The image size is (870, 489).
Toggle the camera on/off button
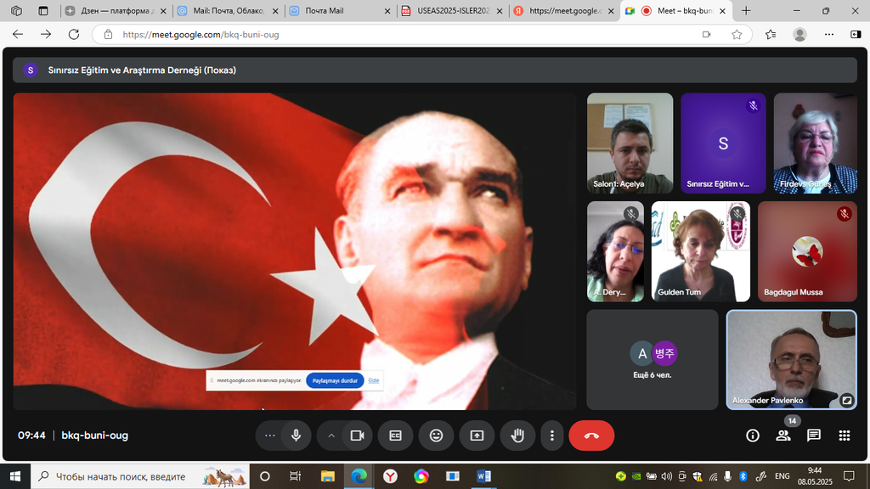click(358, 436)
